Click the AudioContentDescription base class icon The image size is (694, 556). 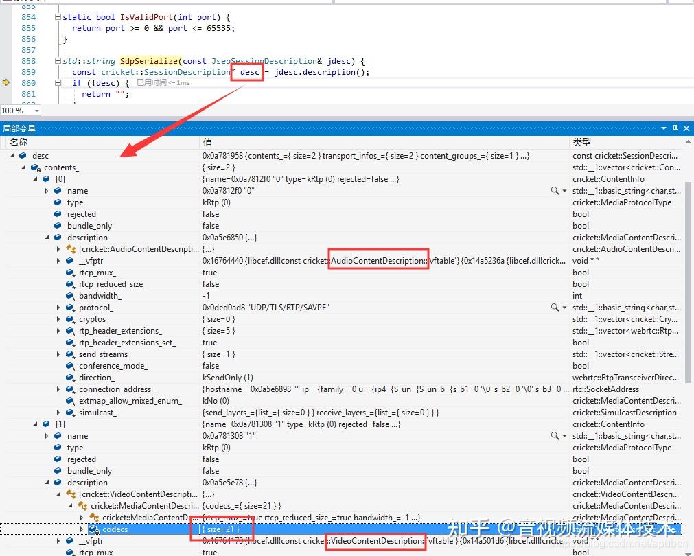71,249
